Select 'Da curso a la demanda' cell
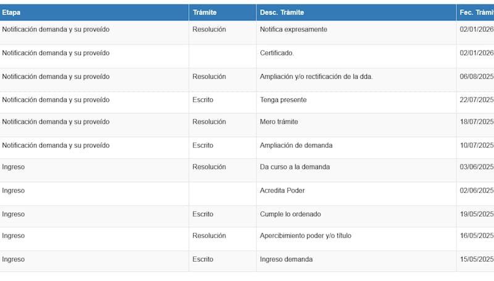The image size is (494, 281). click(x=295, y=167)
